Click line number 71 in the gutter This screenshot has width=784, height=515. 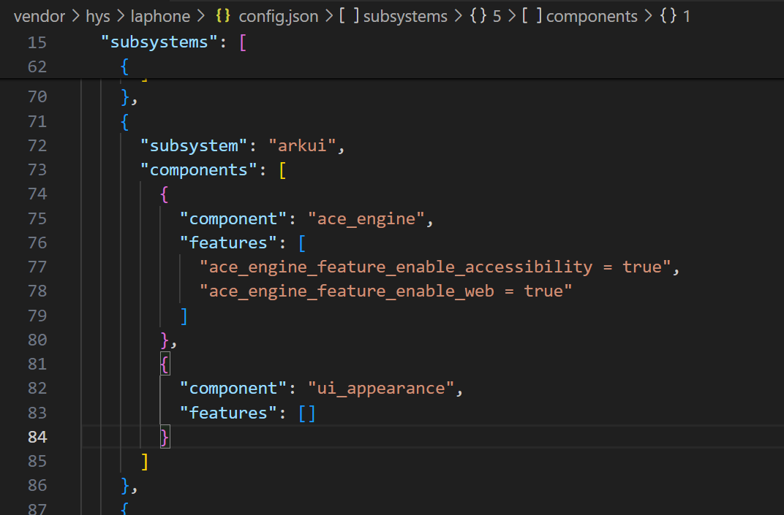click(37, 121)
